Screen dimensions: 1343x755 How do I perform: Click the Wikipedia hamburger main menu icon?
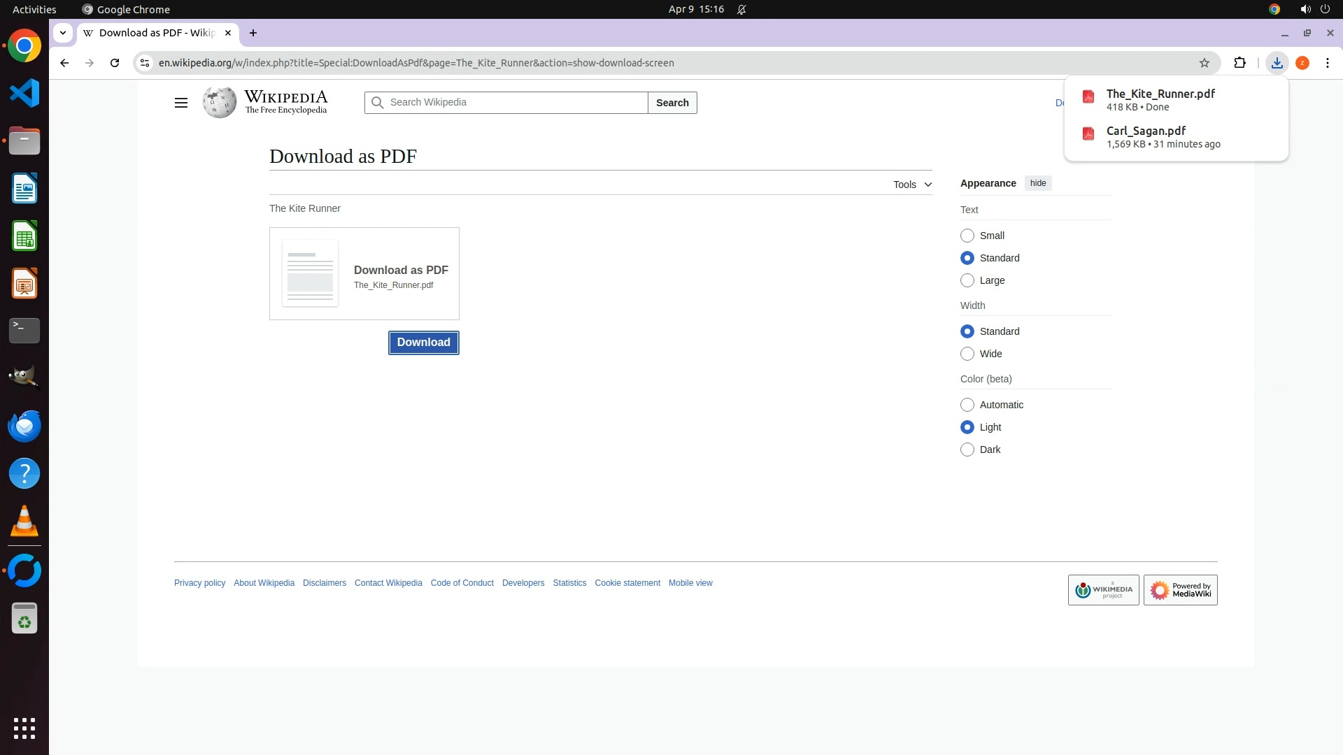tap(180, 103)
